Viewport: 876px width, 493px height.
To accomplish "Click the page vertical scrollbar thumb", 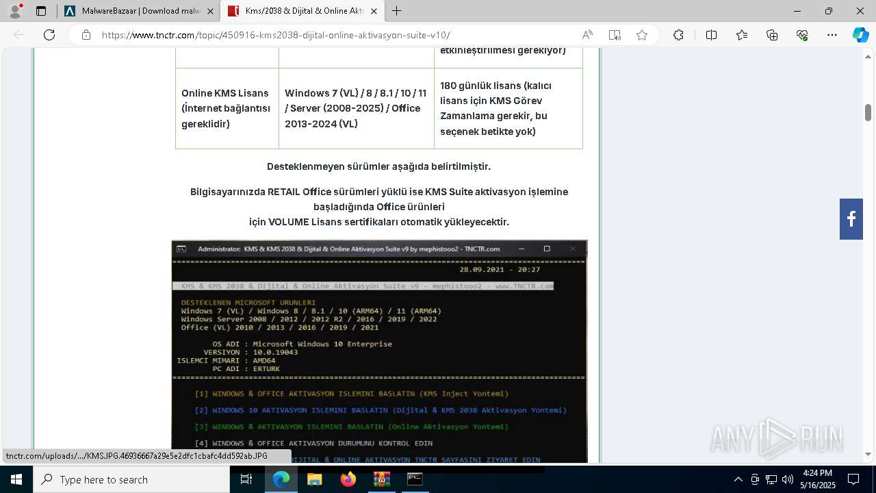I will click(868, 113).
